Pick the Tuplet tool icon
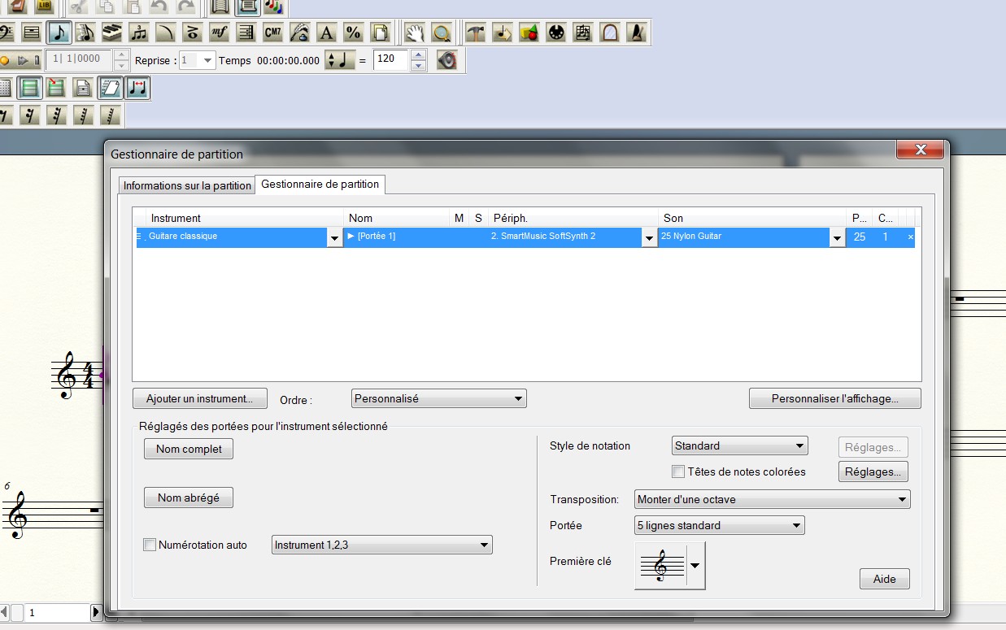This screenshot has height=630, width=1006. pos(139,33)
